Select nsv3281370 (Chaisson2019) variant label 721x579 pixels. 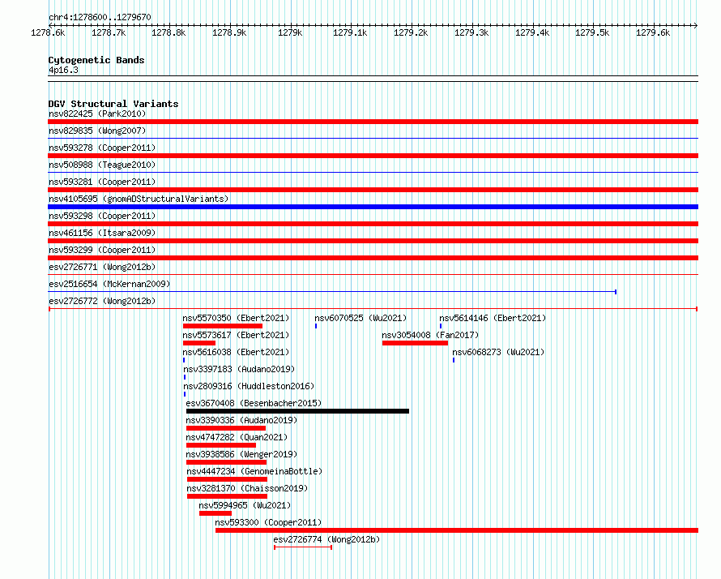pos(247,488)
